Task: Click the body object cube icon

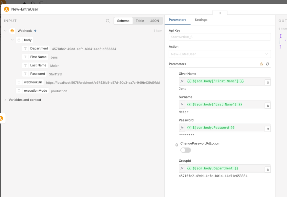Action: point(19,40)
